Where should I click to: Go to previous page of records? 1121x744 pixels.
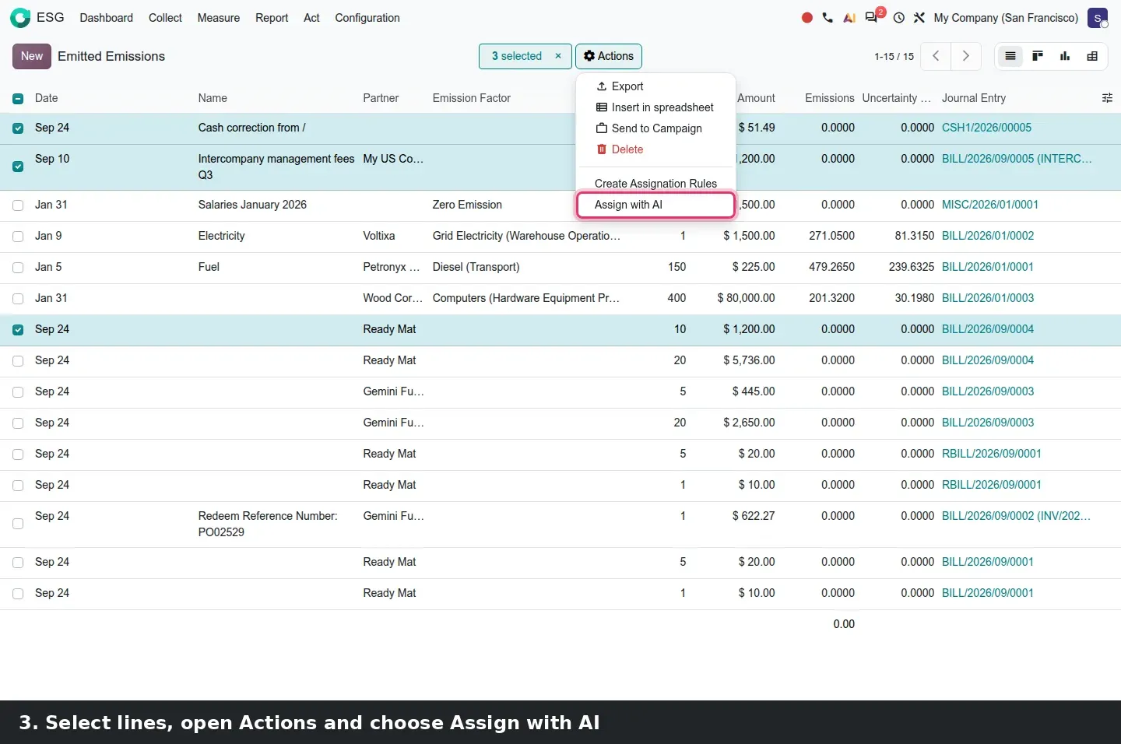coord(936,56)
